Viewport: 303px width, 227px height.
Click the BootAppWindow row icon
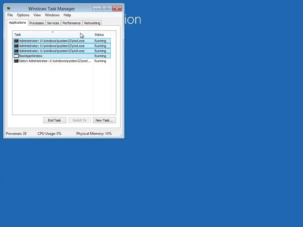click(x=16, y=56)
